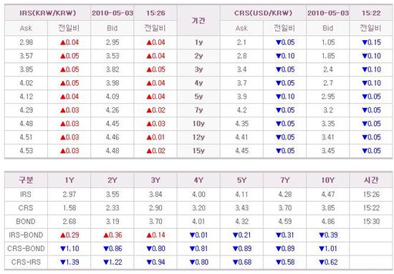Click the IRS(KRW/KRW) table header
This screenshot has width=394, height=274.
(x=48, y=13)
